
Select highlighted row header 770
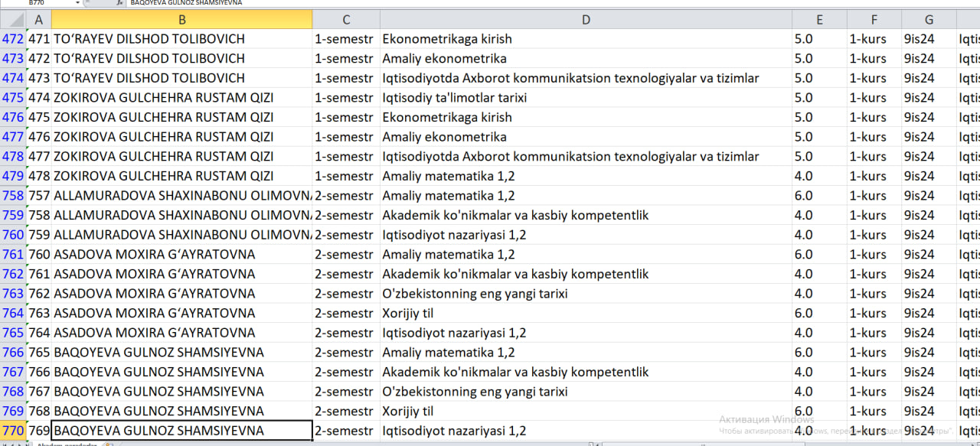12,431
